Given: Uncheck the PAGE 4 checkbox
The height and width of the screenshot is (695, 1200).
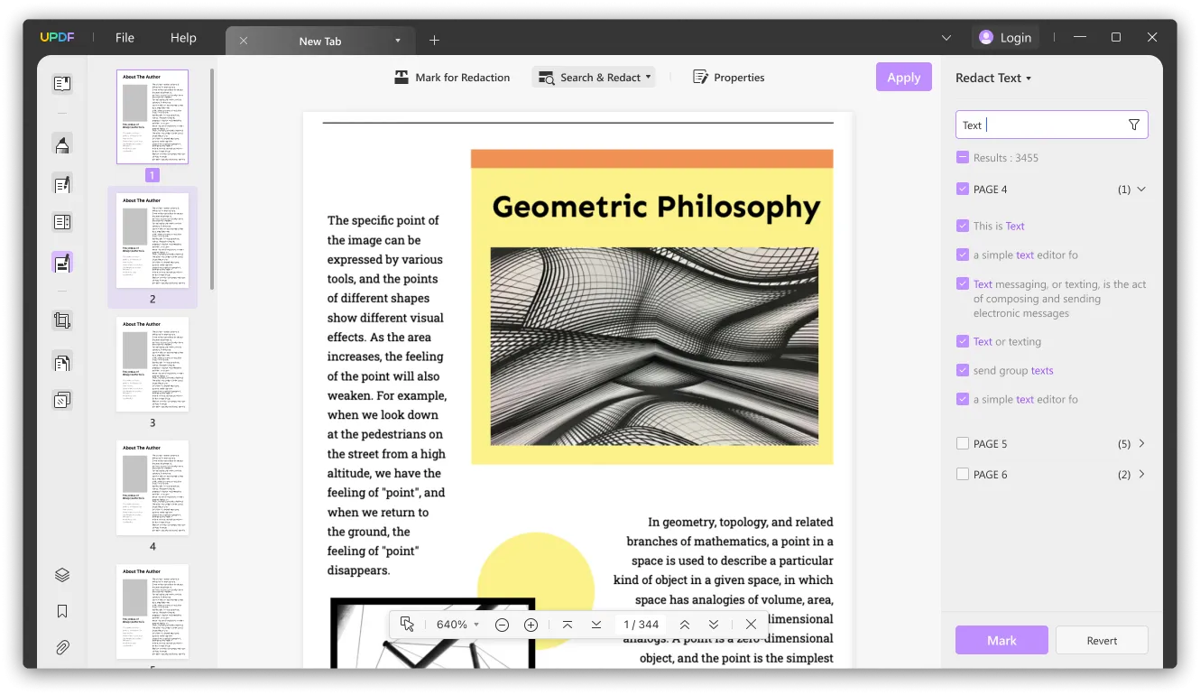Looking at the screenshot, I should click(963, 190).
